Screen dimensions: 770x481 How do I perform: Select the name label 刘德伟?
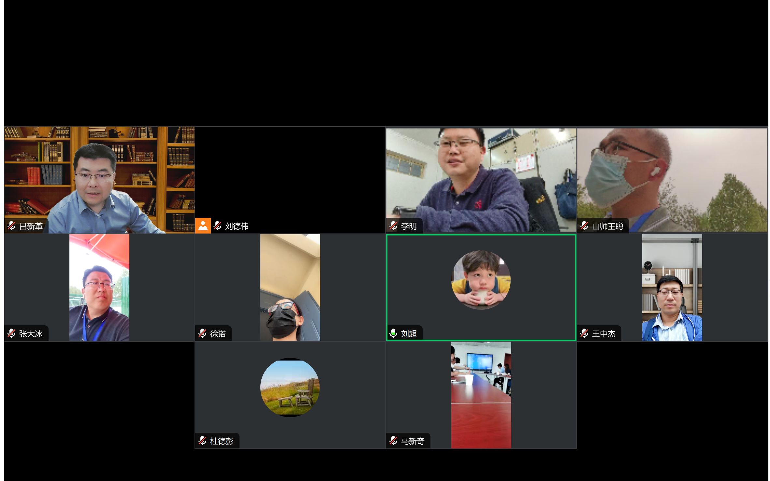237,226
